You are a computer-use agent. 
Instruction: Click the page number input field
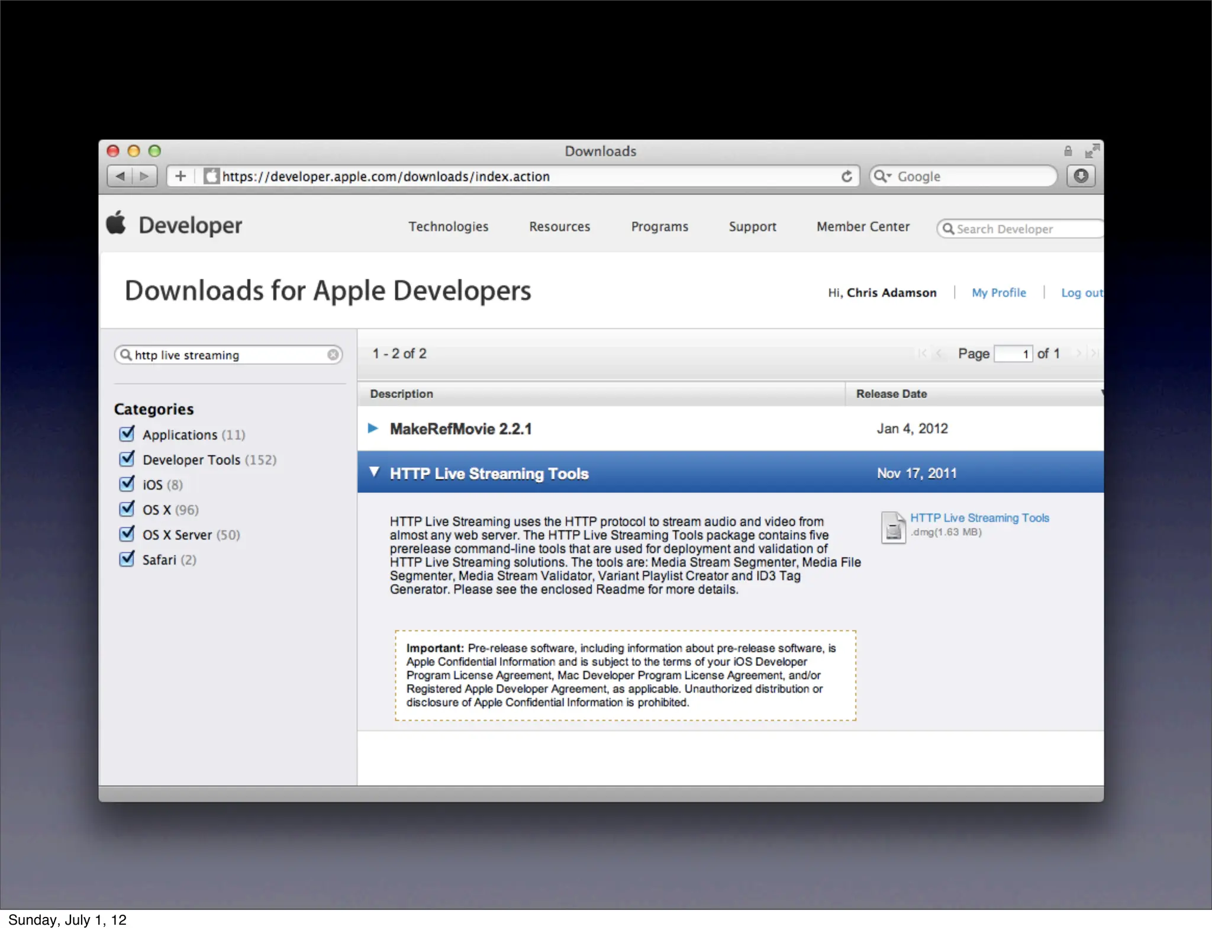click(1013, 354)
